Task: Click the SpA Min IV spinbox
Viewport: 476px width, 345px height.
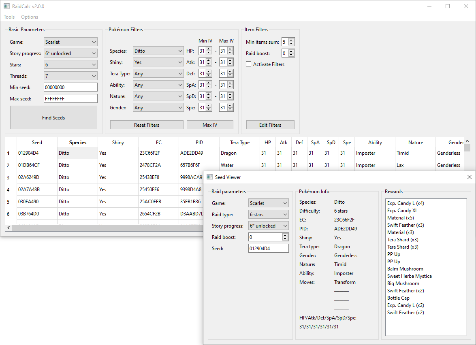Action: pos(205,85)
